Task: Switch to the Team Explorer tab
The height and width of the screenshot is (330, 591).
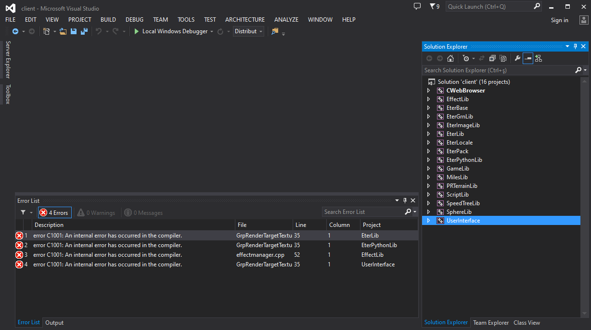Action: pyautogui.click(x=491, y=323)
